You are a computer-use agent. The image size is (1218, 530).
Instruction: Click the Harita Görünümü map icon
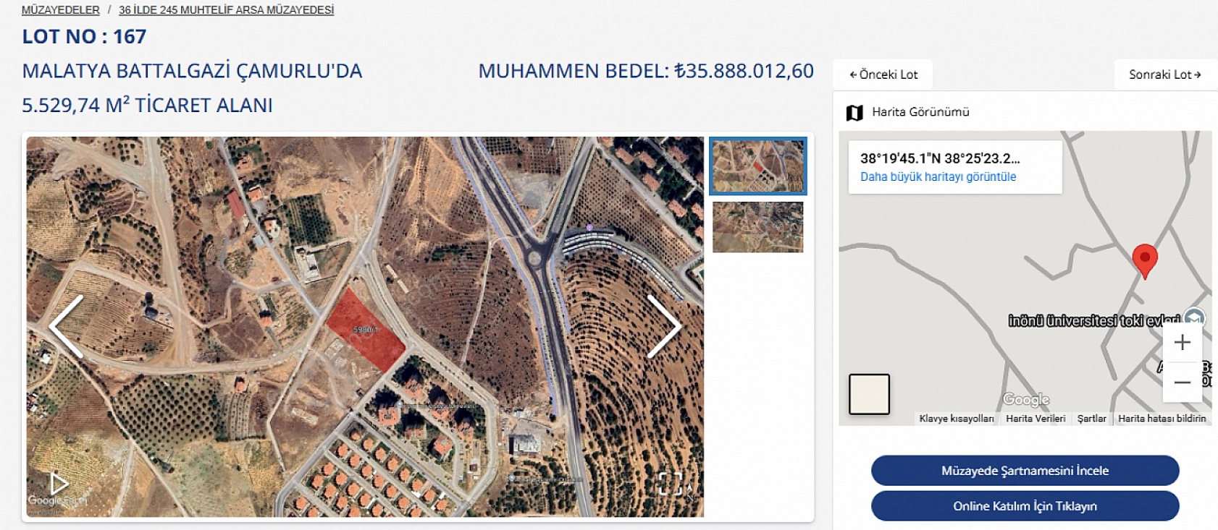click(854, 113)
